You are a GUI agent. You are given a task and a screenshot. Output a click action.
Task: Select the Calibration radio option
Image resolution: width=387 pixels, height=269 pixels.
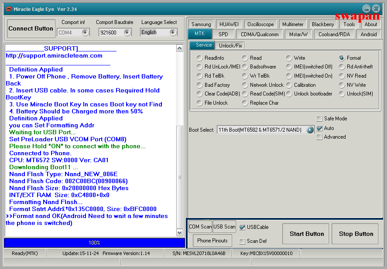[x=289, y=85]
